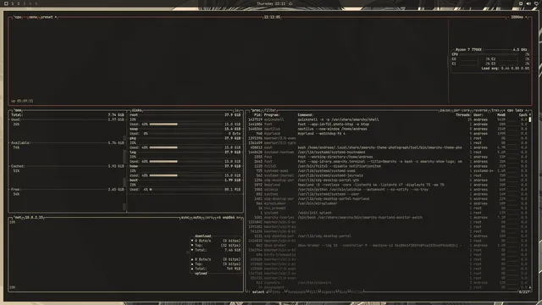Toggle network sync scaling

point(185,218)
